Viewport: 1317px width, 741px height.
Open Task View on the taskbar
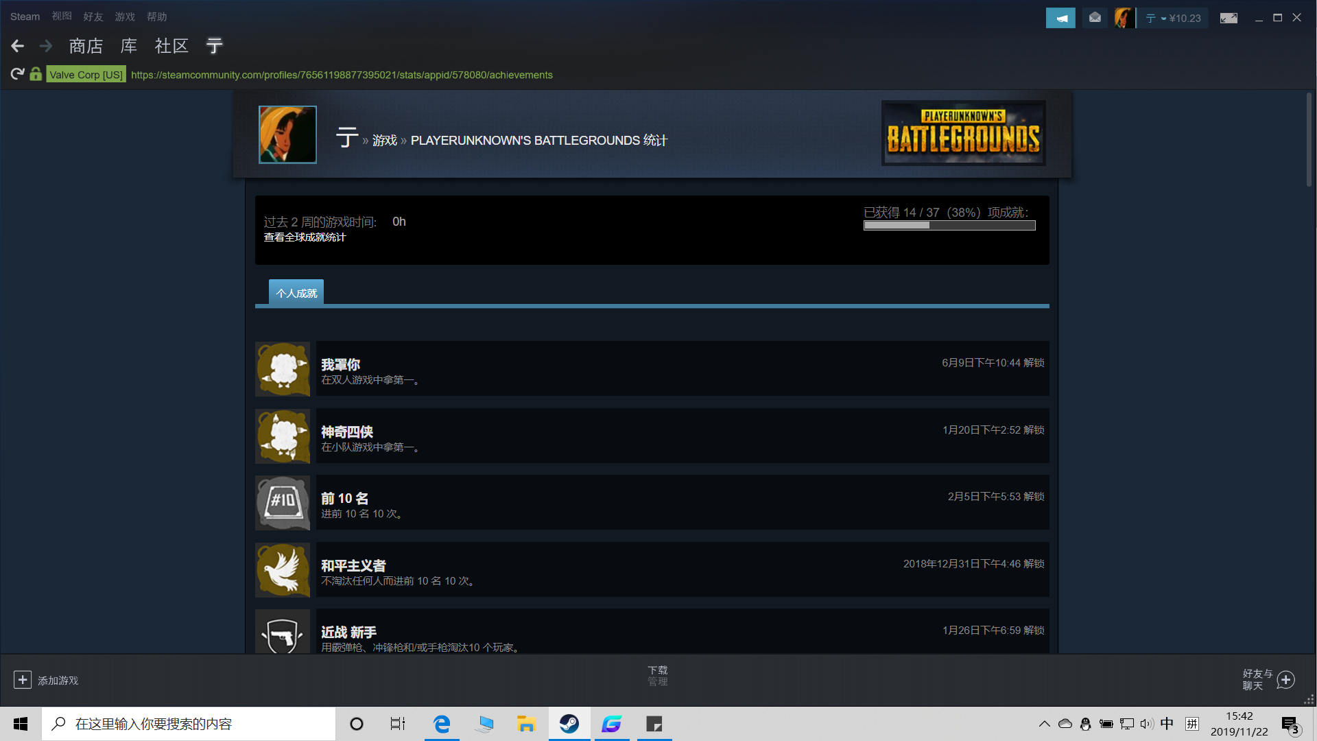point(398,724)
